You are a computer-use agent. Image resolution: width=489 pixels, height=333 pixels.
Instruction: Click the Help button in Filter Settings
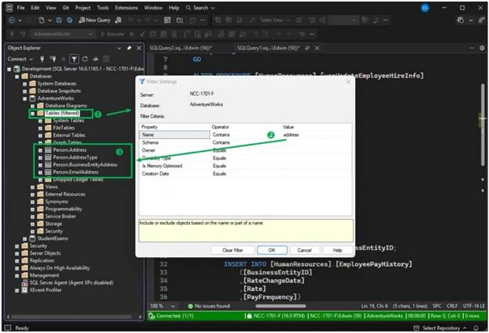337,250
